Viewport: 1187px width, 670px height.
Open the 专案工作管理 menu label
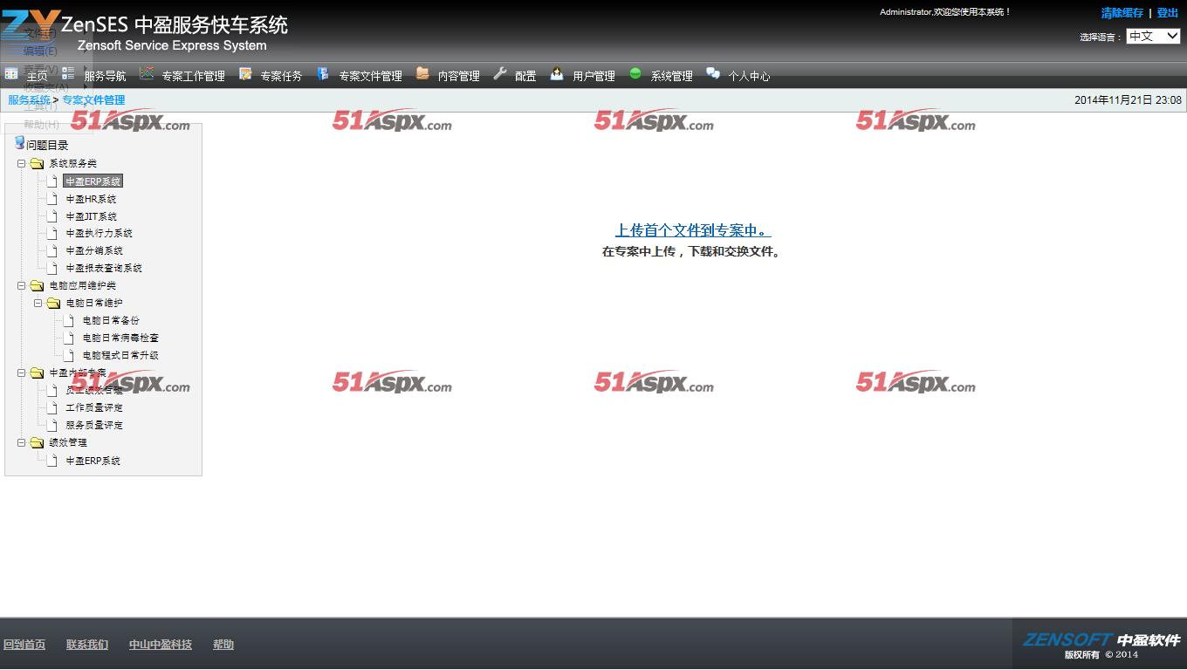pos(193,76)
